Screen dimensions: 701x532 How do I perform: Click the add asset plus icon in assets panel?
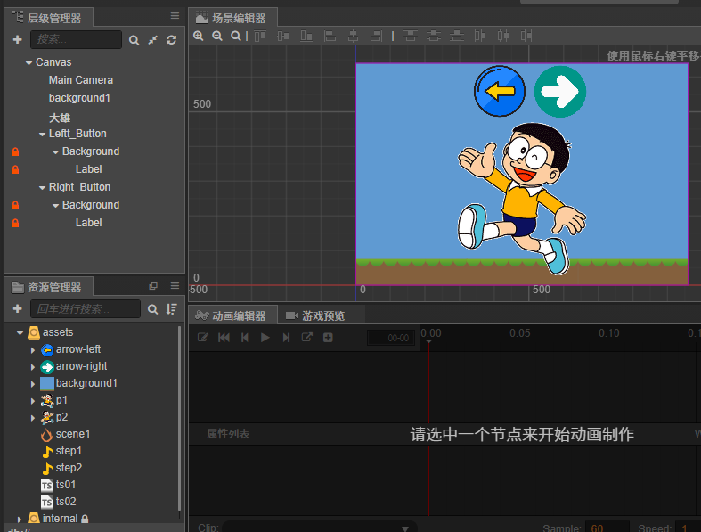18,308
